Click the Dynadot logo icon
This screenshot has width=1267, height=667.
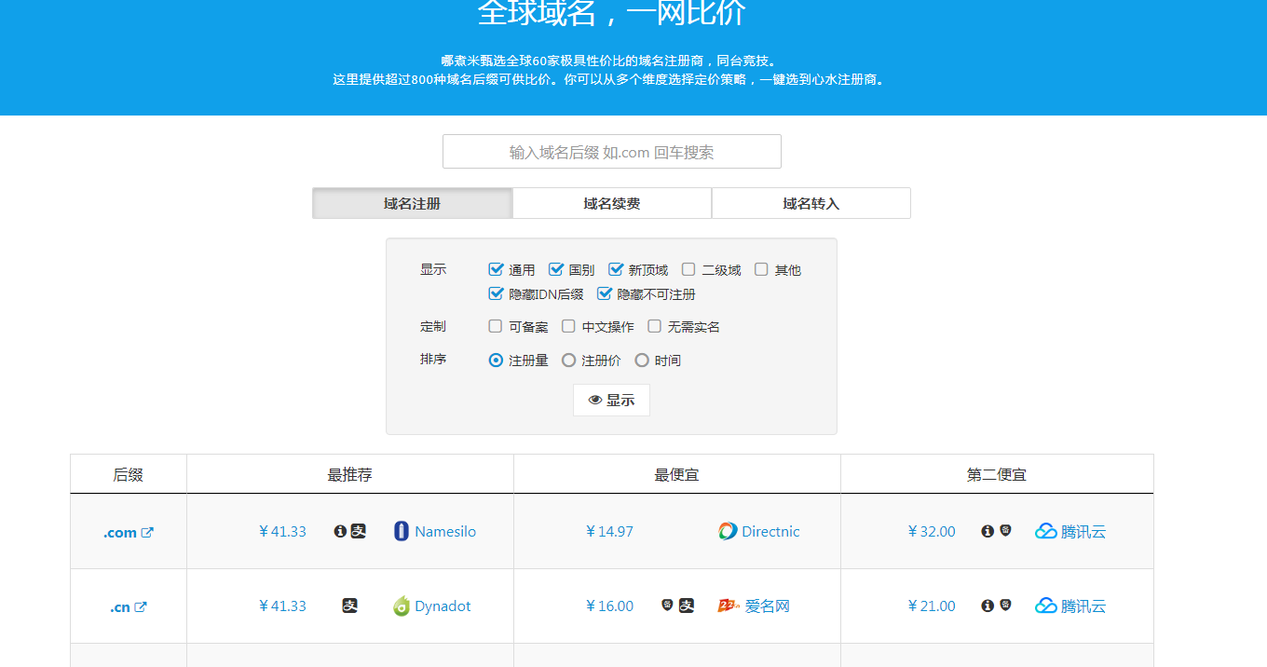pyautogui.click(x=402, y=606)
